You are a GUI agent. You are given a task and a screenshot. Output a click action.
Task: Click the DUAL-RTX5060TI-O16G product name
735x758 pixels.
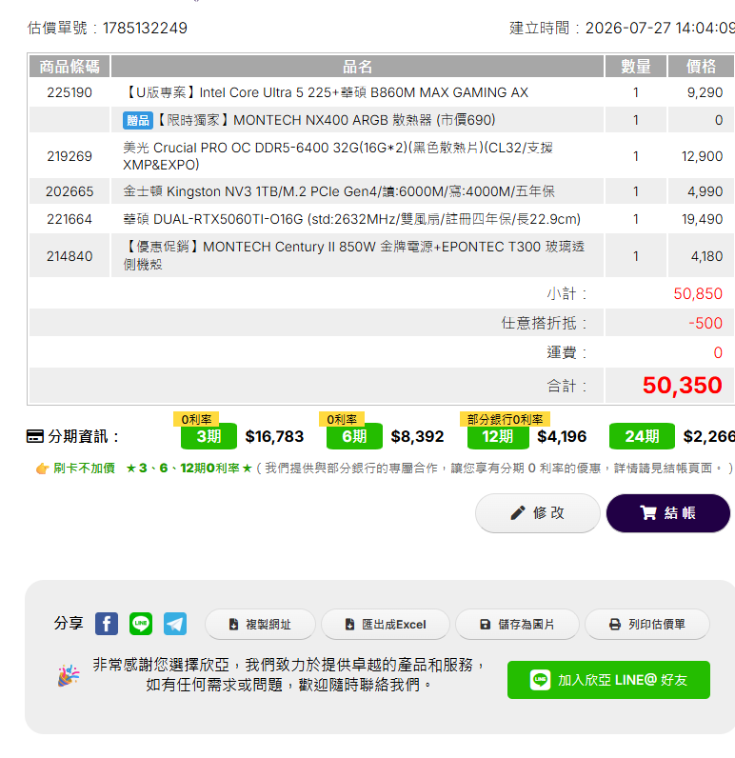click(352, 219)
